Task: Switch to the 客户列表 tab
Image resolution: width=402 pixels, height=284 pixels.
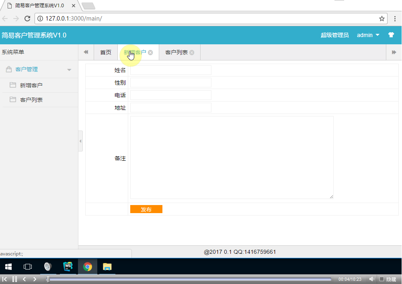Action: click(x=176, y=52)
